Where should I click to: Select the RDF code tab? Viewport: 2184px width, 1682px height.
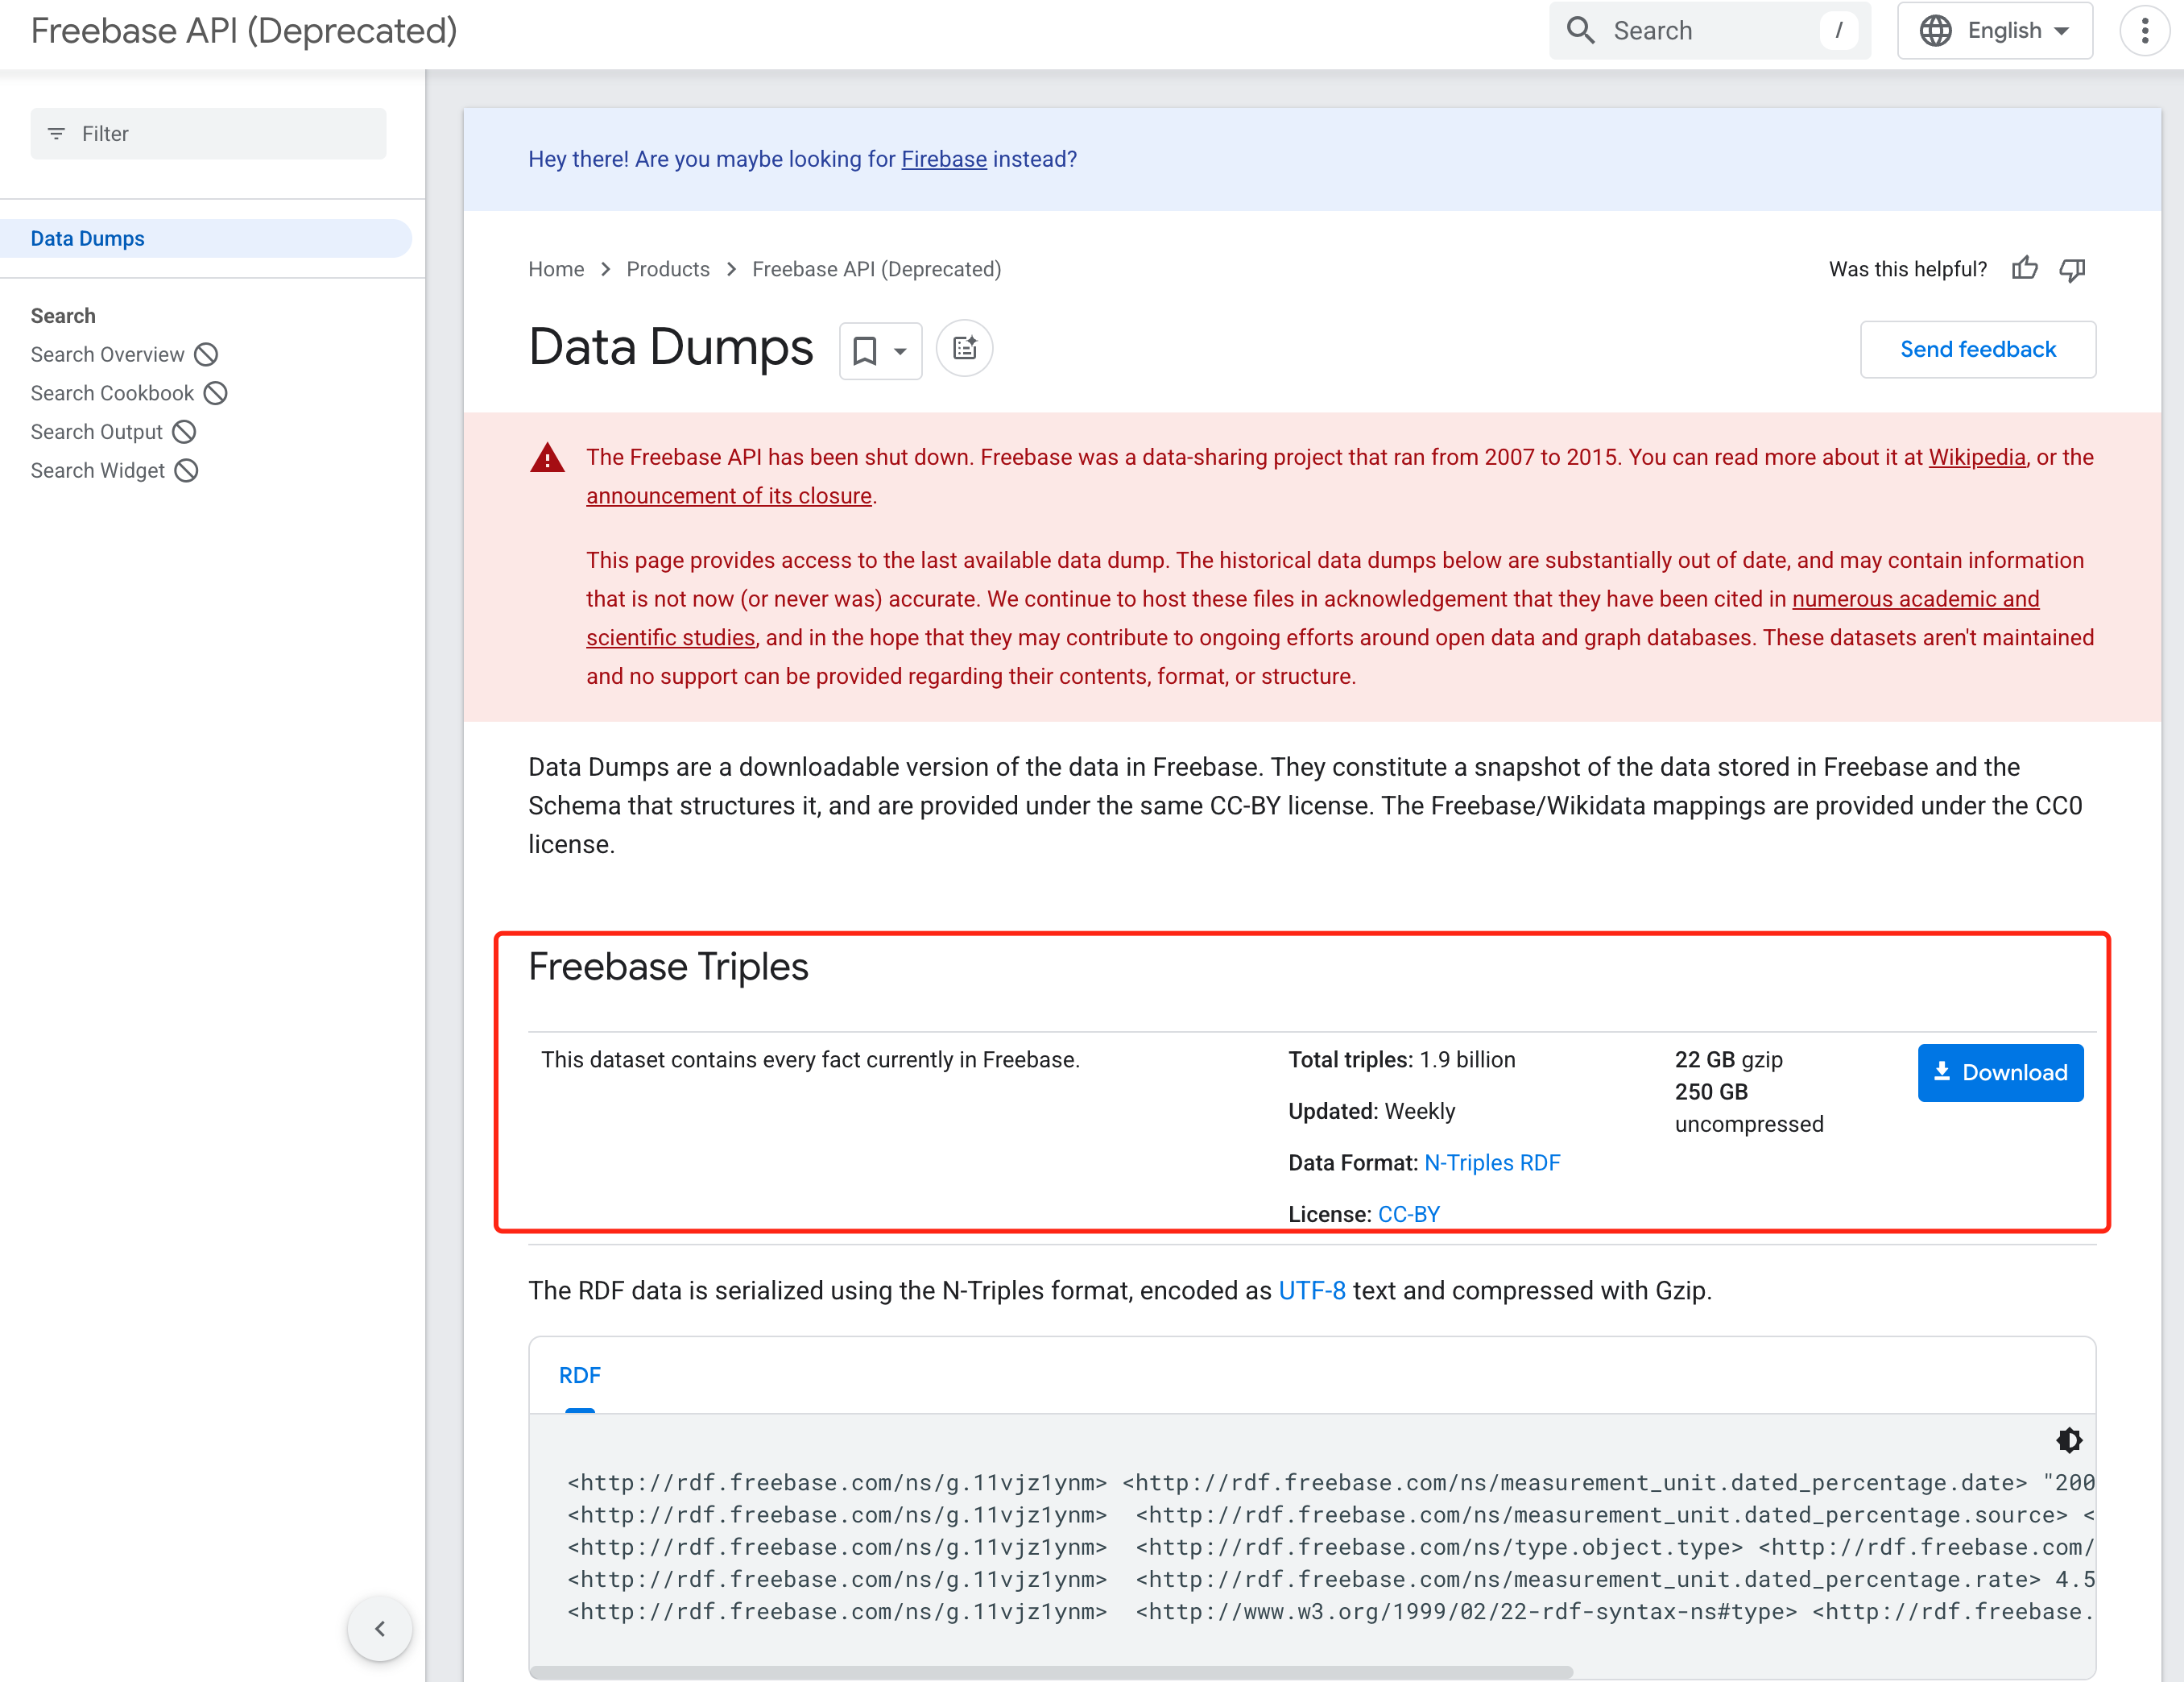pyautogui.click(x=580, y=1375)
